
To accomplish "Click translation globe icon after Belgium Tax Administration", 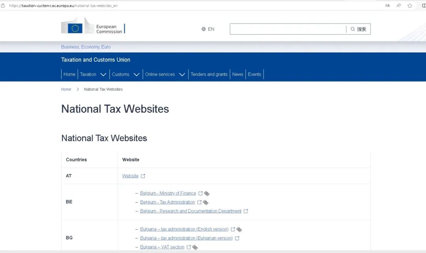I will (206, 203).
